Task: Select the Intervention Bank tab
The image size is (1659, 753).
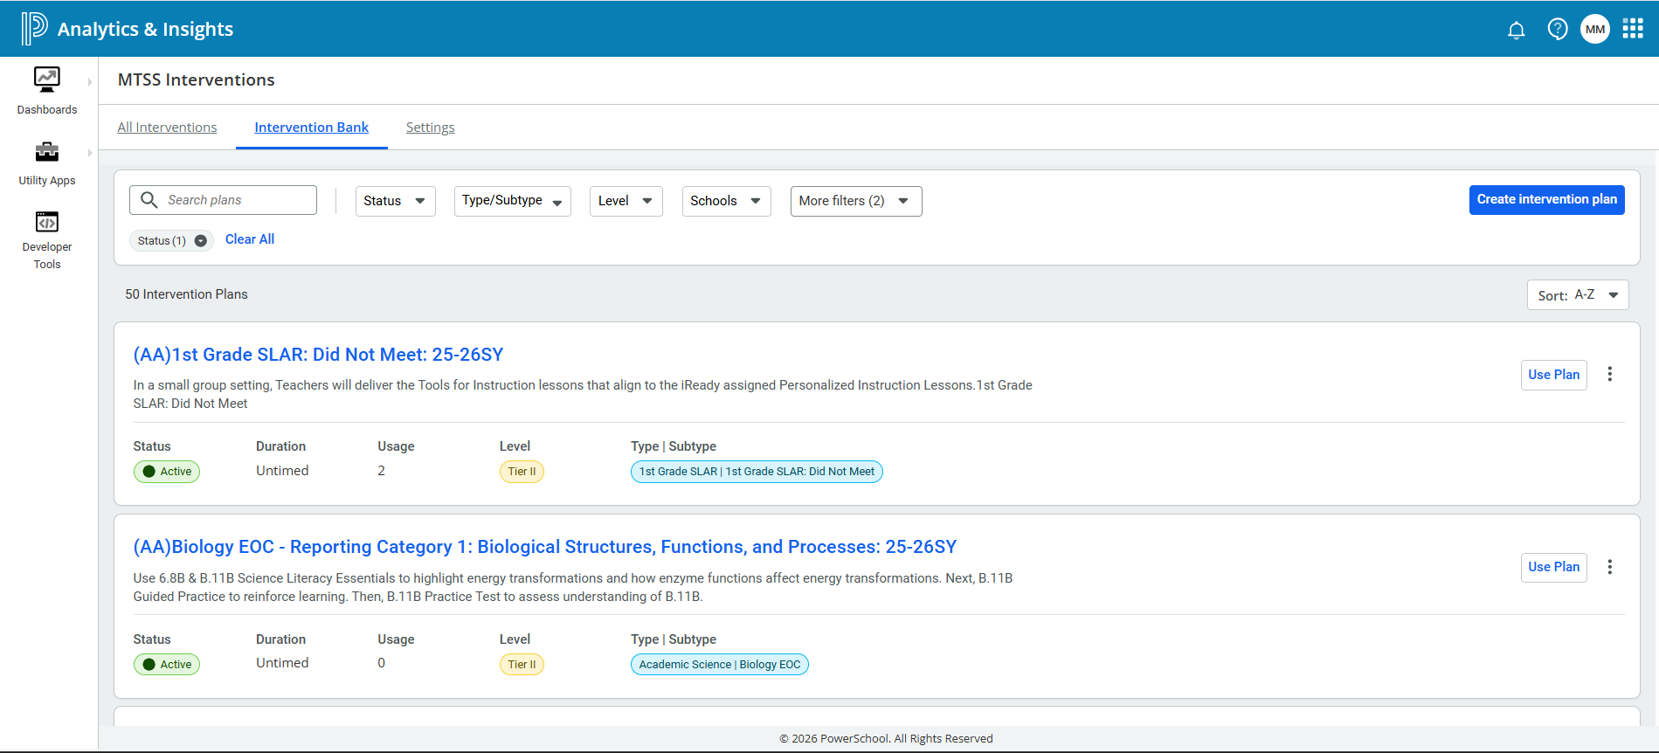Action: click(312, 128)
